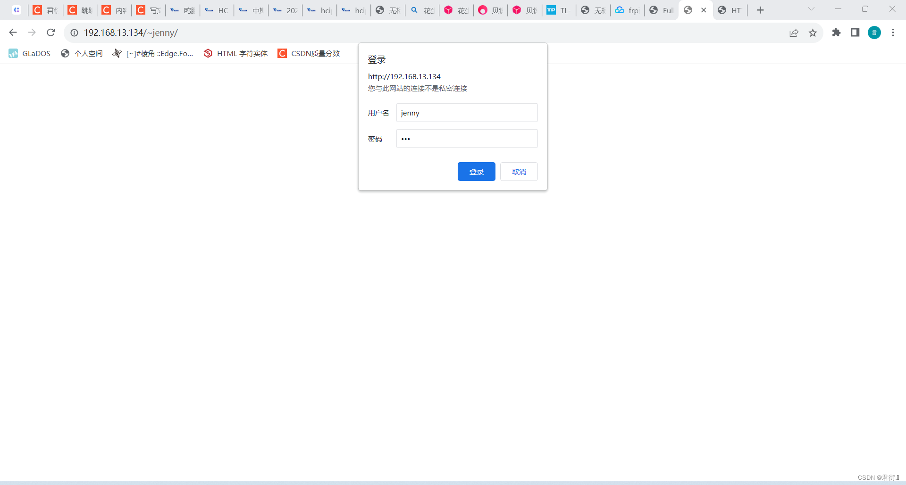Screen dimensions: 906x485
Task: Switch to the CSDN 君衍 tab
Action: point(46,10)
